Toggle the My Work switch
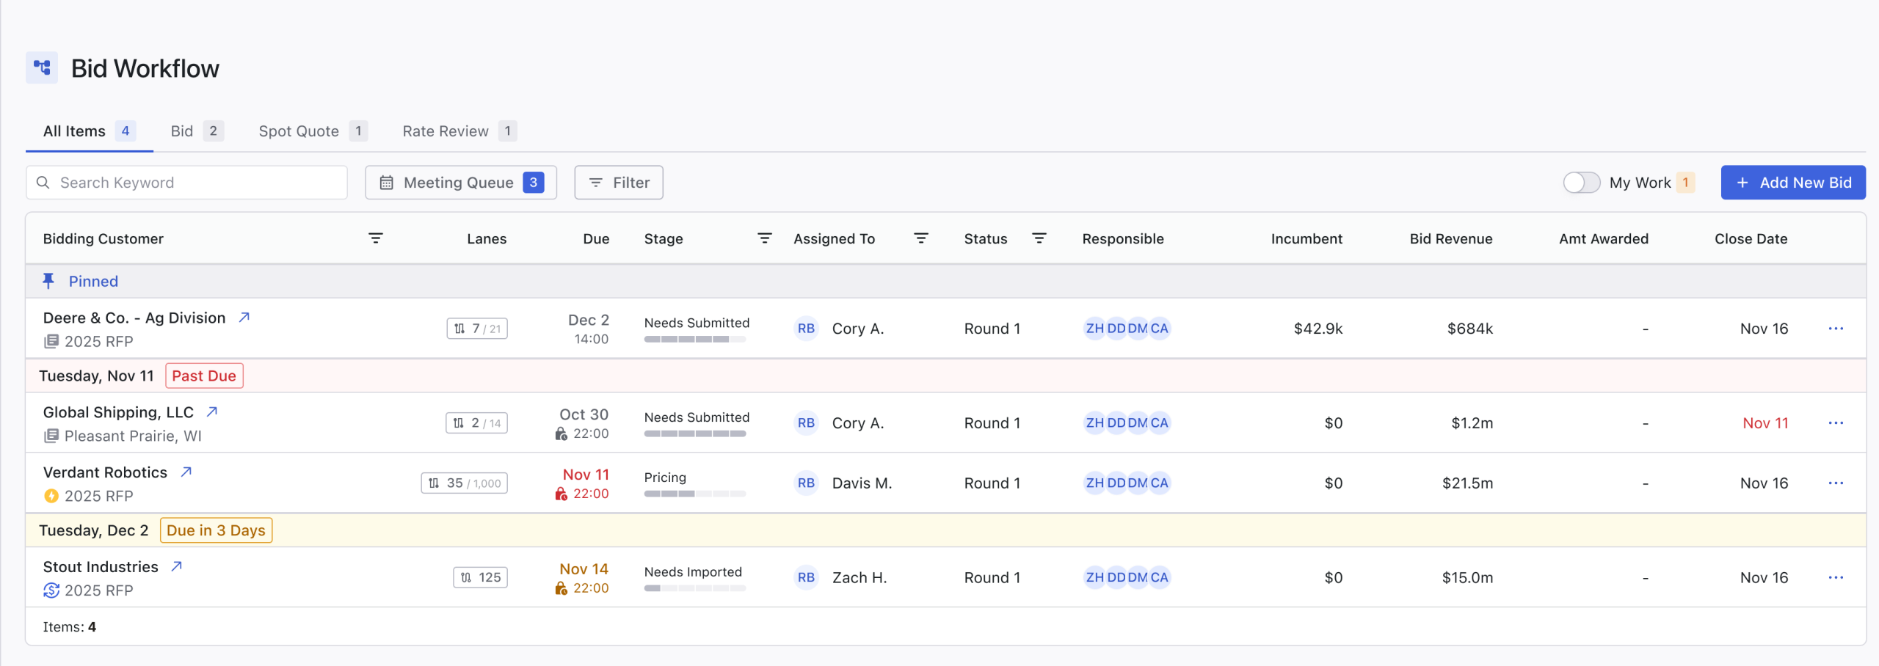Image resolution: width=1879 pixels, height=666 pixels. coord(1581,183)
